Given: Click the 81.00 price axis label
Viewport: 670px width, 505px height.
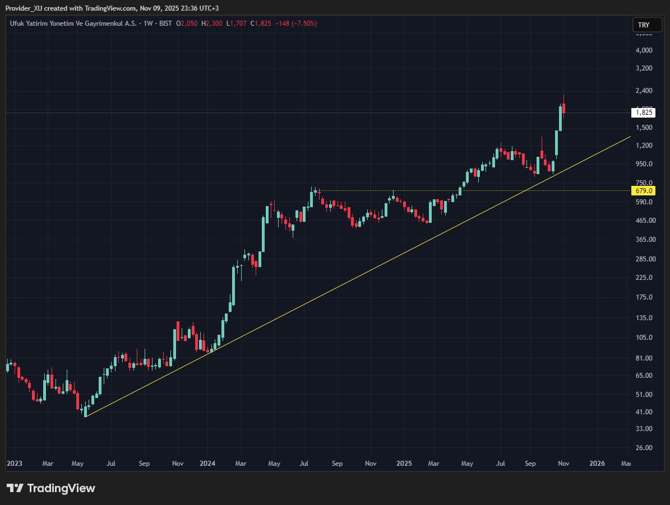Looking at the screenshot, I should (x=644, y=358).
